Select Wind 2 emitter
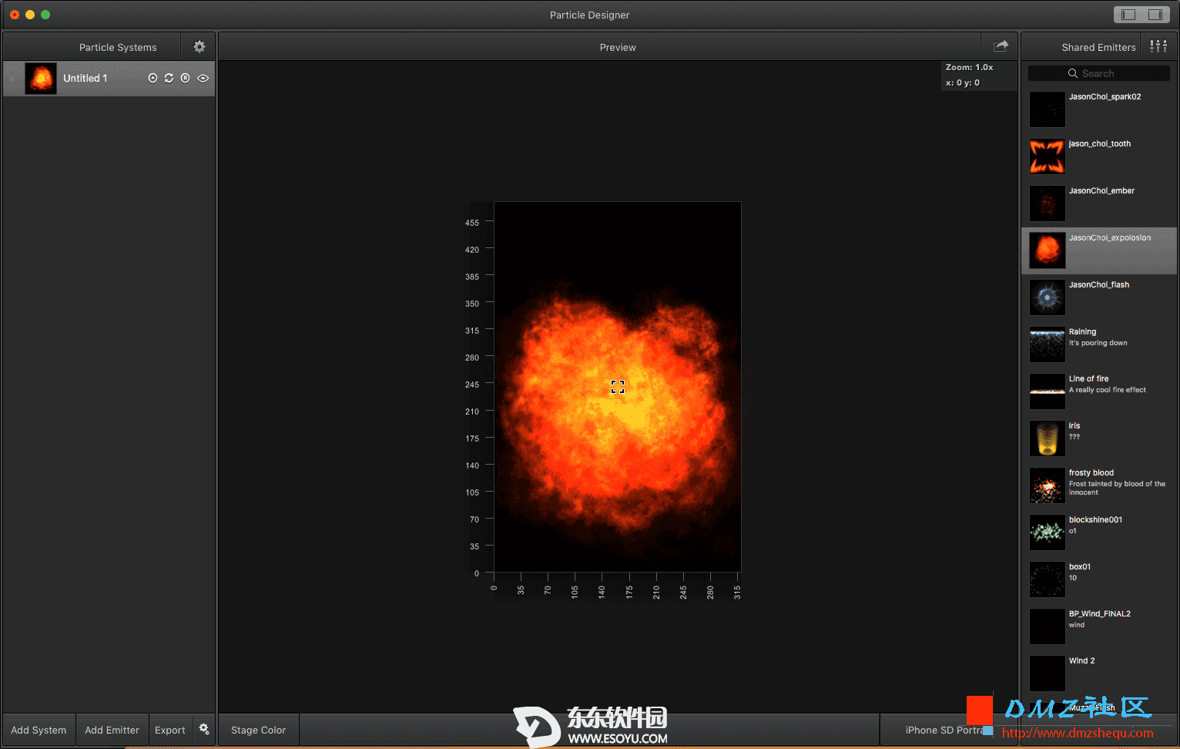1180x749 pixels. tap(1099, 673)
